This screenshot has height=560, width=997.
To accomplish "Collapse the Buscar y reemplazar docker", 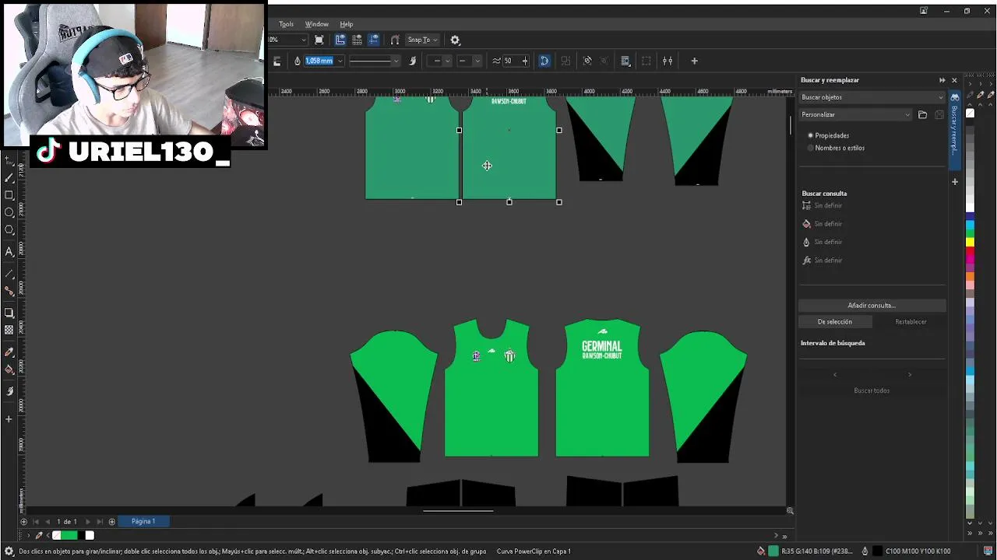I will [942, 80].
